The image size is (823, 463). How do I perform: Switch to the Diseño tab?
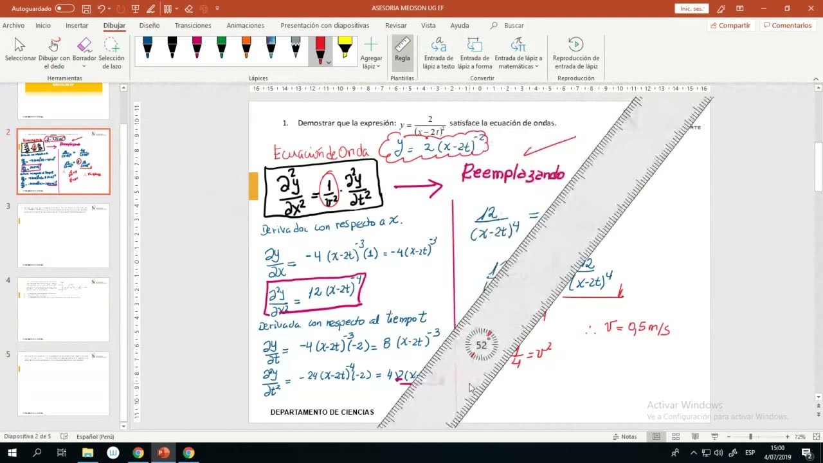coord(149,25)
